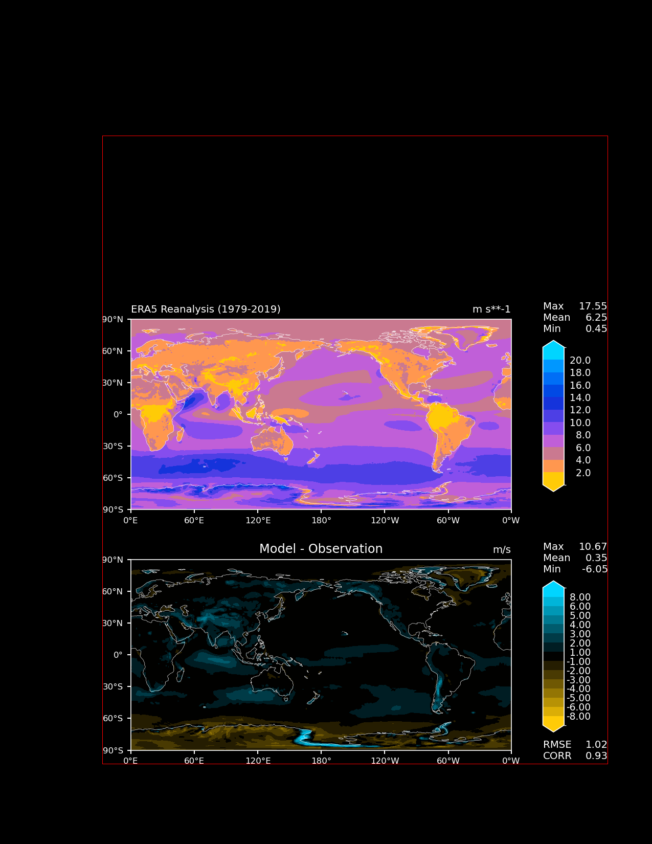This screenshot has height=844, width=652.
Task: Click the 6.0 tick label on ERA5 colorbar
Action: (583, 448)
